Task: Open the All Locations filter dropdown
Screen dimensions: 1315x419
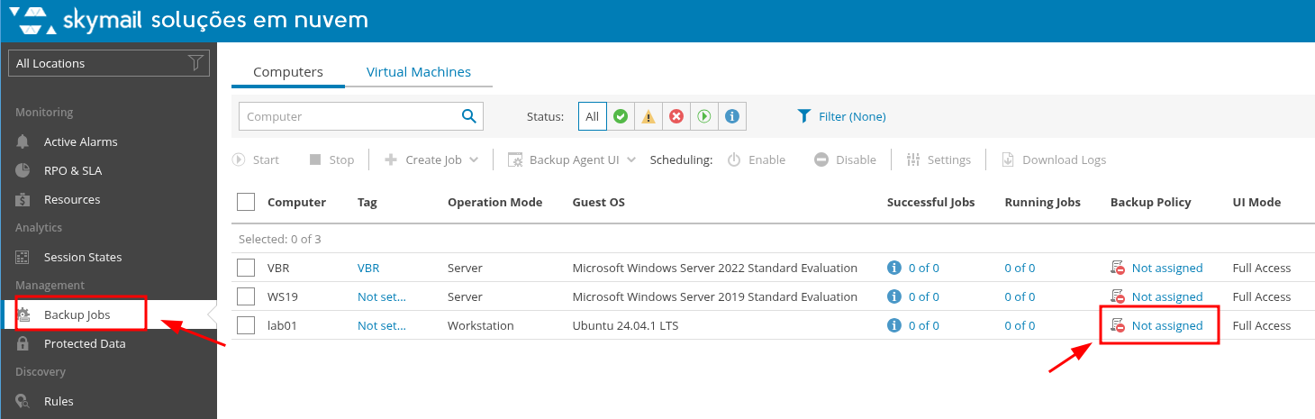Action: (109, 63)
